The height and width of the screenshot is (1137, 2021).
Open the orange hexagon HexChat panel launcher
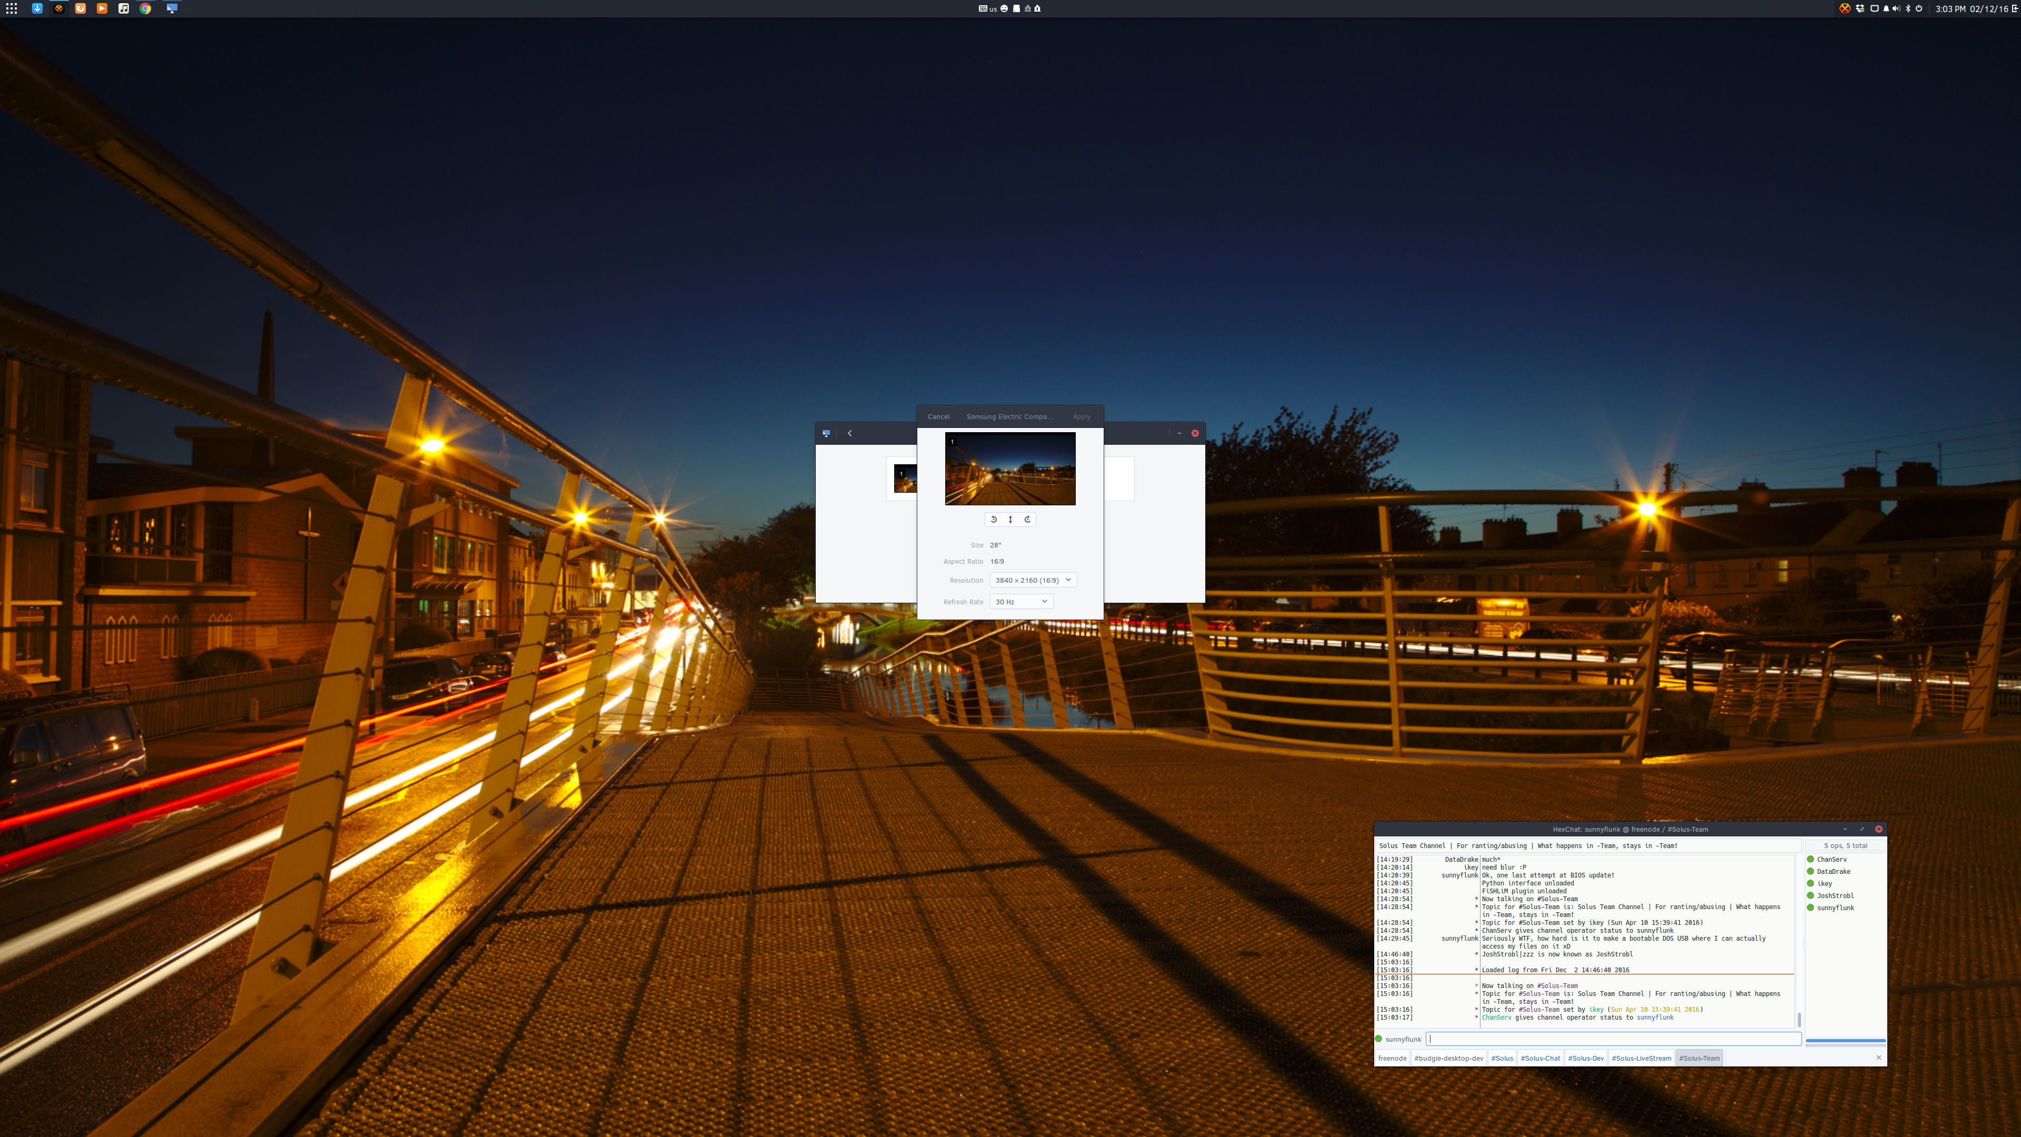pyautogui.click(x=59, y=8)
